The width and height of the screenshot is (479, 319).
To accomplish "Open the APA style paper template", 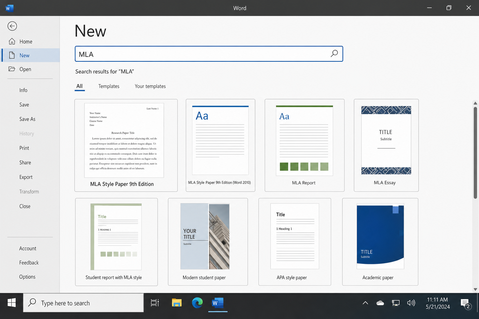I will tap(295, 242).
